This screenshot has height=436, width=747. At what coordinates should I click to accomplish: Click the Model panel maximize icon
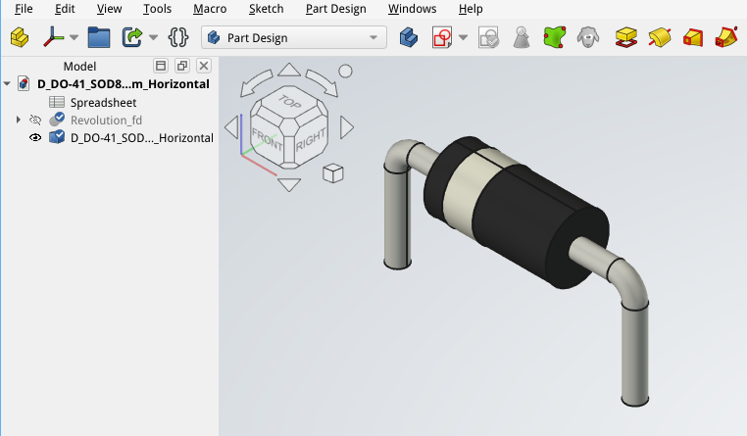(161, 66)
